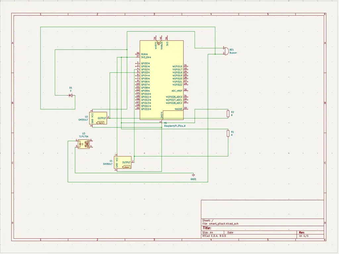The width and height of the screenshot is (339, 254).
Task: Click the 'U1' reference text
Action: tap(111, 161)
